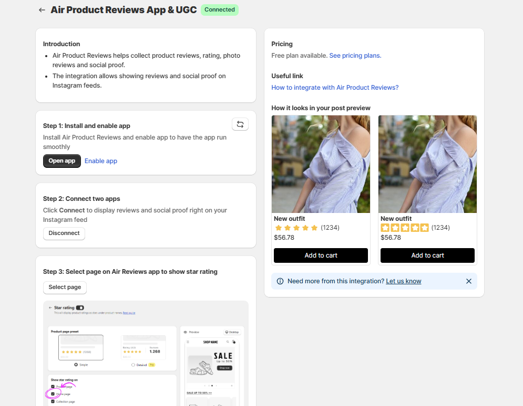Click the 'Step 2: Connect two apps' heading
The image size is (523, 406).
[x=81, y=199]
